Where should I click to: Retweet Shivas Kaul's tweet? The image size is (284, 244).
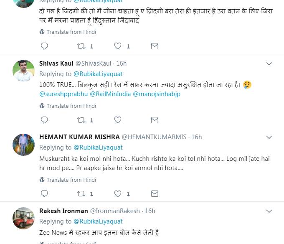81,120
